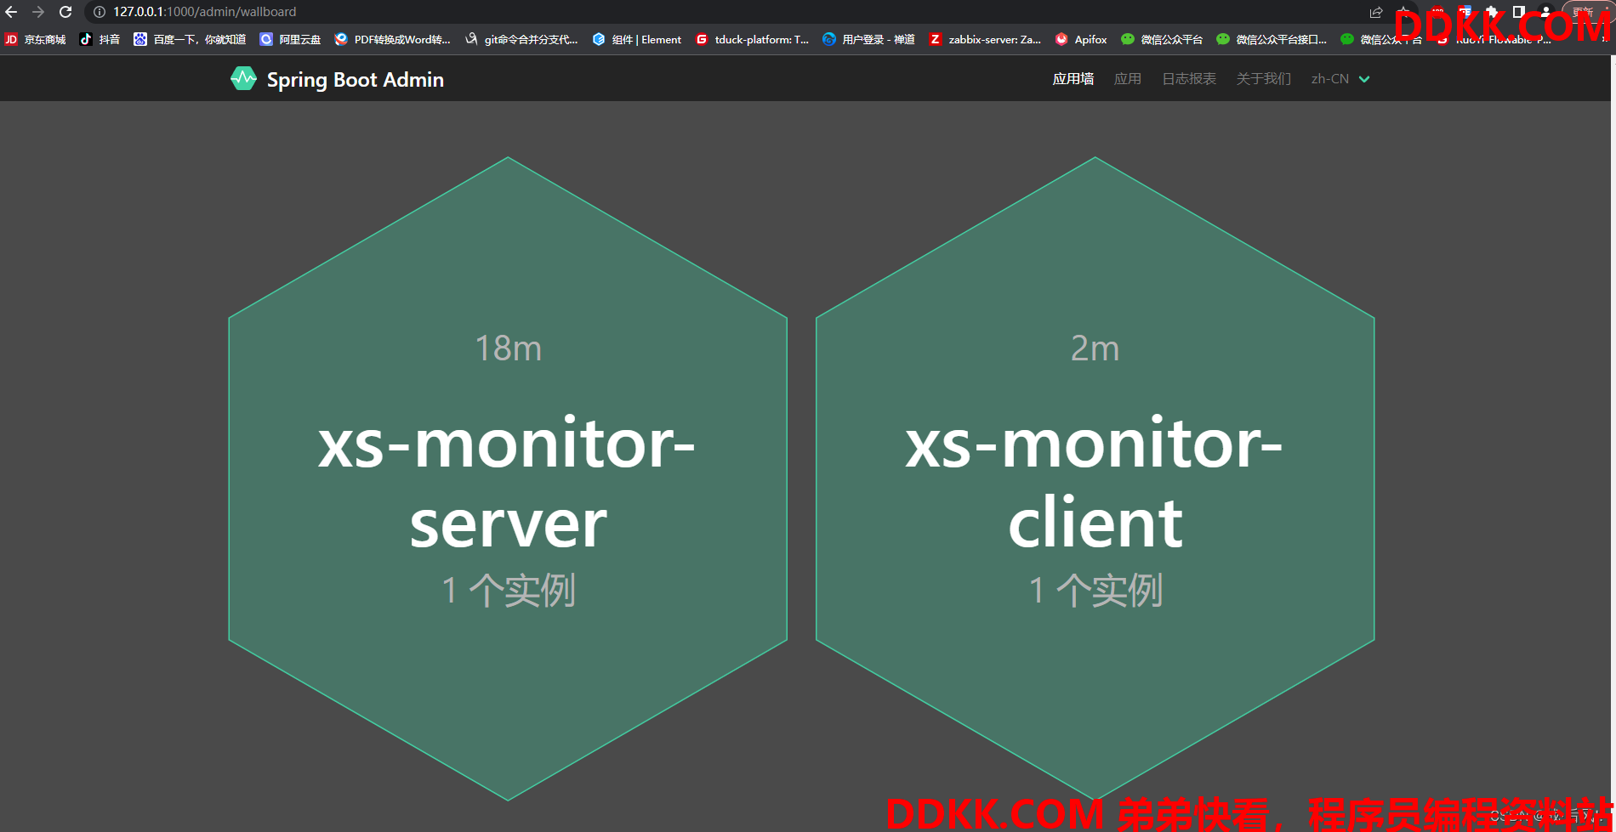Viewport: 1616px width, 832px height.
Task: Open the xs-monitor-server hexagon
Action: pyautogui.click(x=508, y=478)
